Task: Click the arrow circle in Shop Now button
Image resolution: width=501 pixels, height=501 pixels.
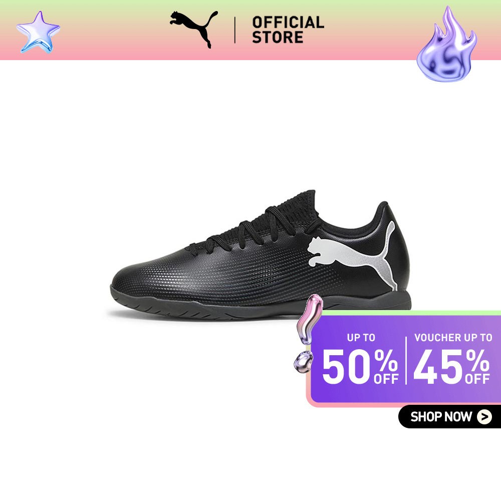Action: (x=484, y=417)
